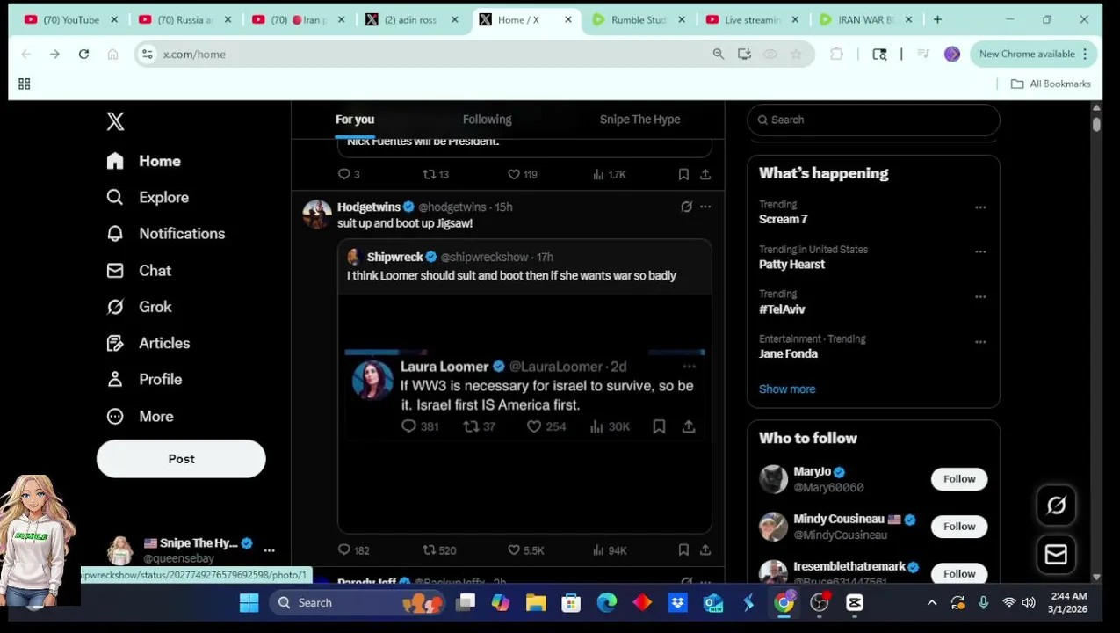Reply icon on post with 3 replies
1120x633 pixels.
tap(349, 174)
